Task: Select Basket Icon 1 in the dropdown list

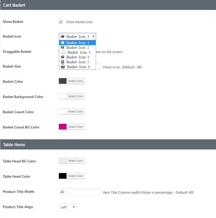Action: tap(77, 43)
